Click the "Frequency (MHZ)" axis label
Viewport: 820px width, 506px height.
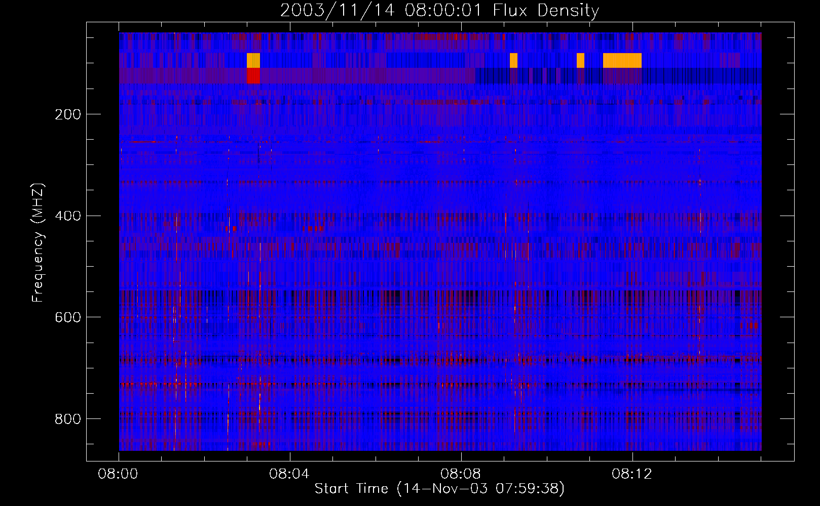[x=38, y=242]
